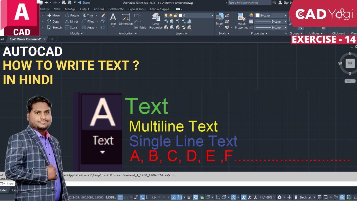Click the search magnifier icon
Screen dimensions: 357x201
pos(274,3)
